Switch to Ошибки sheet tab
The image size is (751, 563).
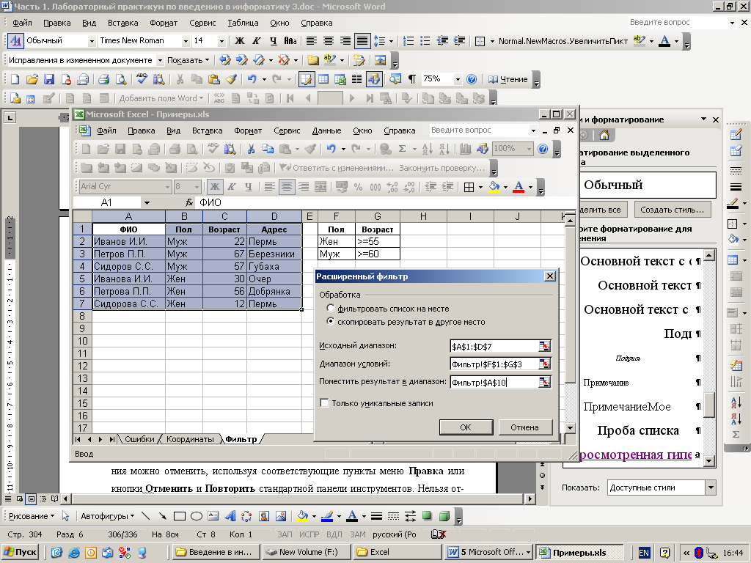[x=139, y=439]
